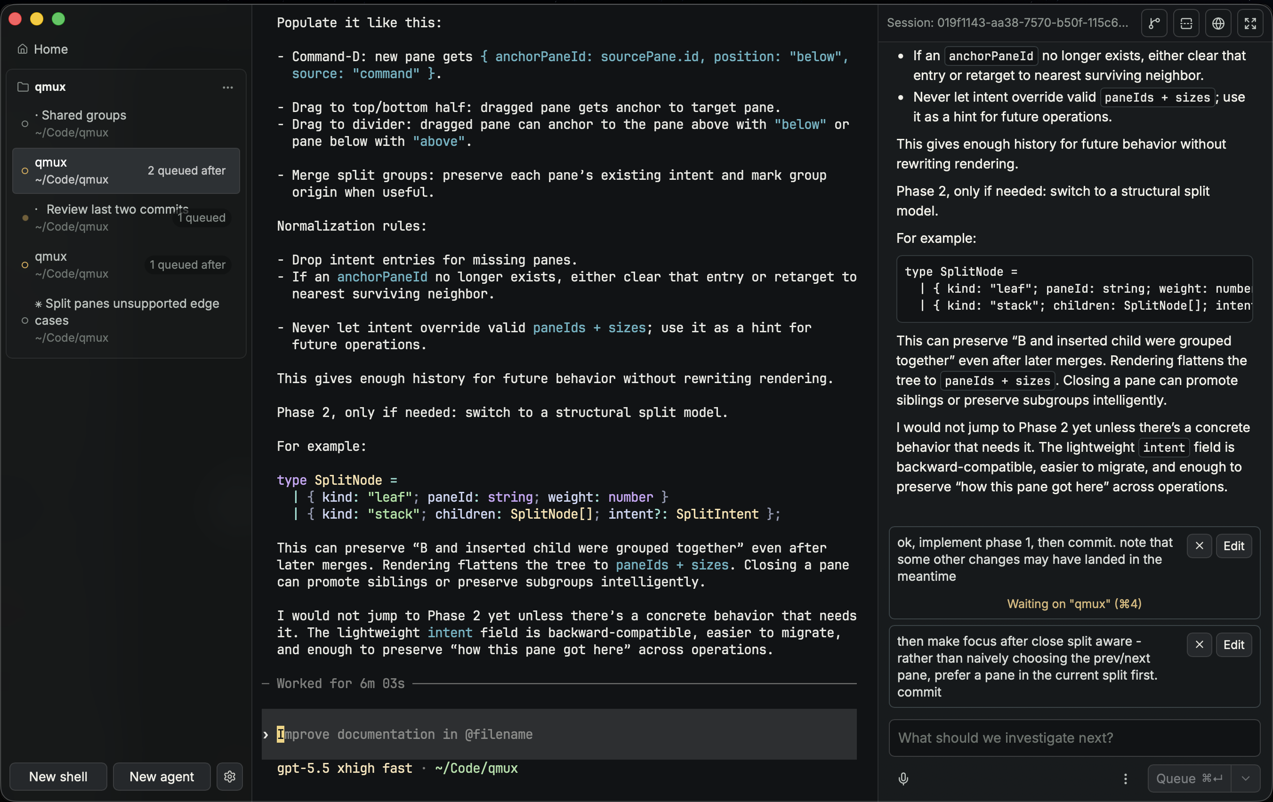Open the Review last two commits session
Image resolution: width=1273 pixels, height=802 pixels.
[126, 217]
